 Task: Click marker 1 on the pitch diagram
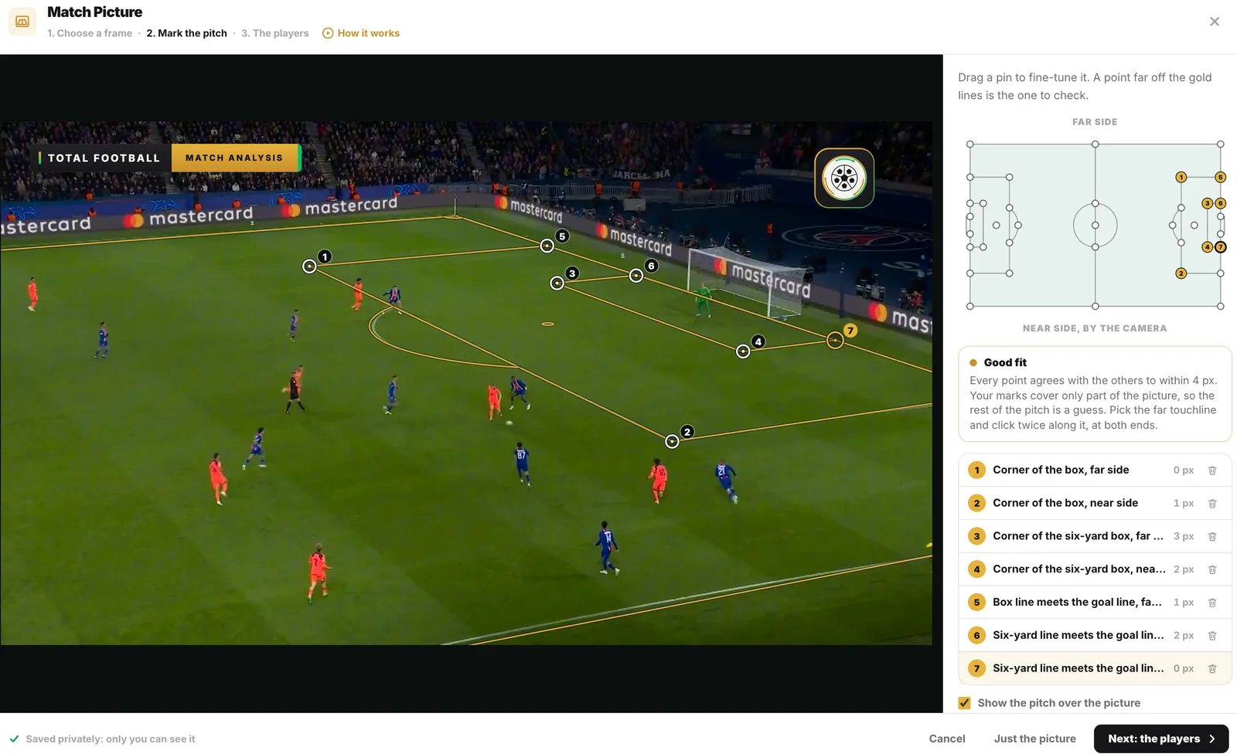click(1181, 178)
